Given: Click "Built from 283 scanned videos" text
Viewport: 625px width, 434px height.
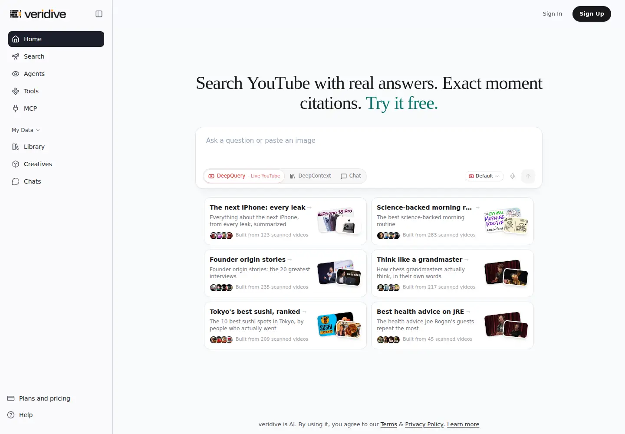Looking at the screenshot, I should [439, 235].
